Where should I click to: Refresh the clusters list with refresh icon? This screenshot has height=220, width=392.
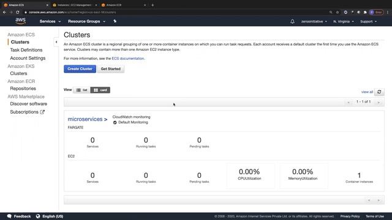[379, 92]
